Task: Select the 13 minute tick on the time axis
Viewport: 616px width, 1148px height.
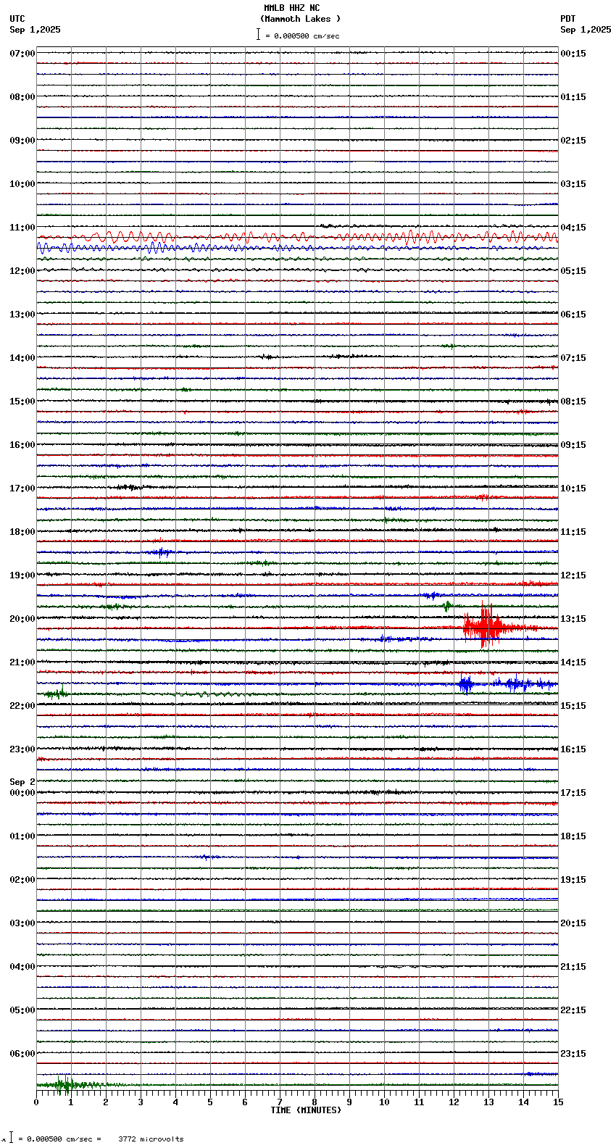Action: coord(488,1102)
